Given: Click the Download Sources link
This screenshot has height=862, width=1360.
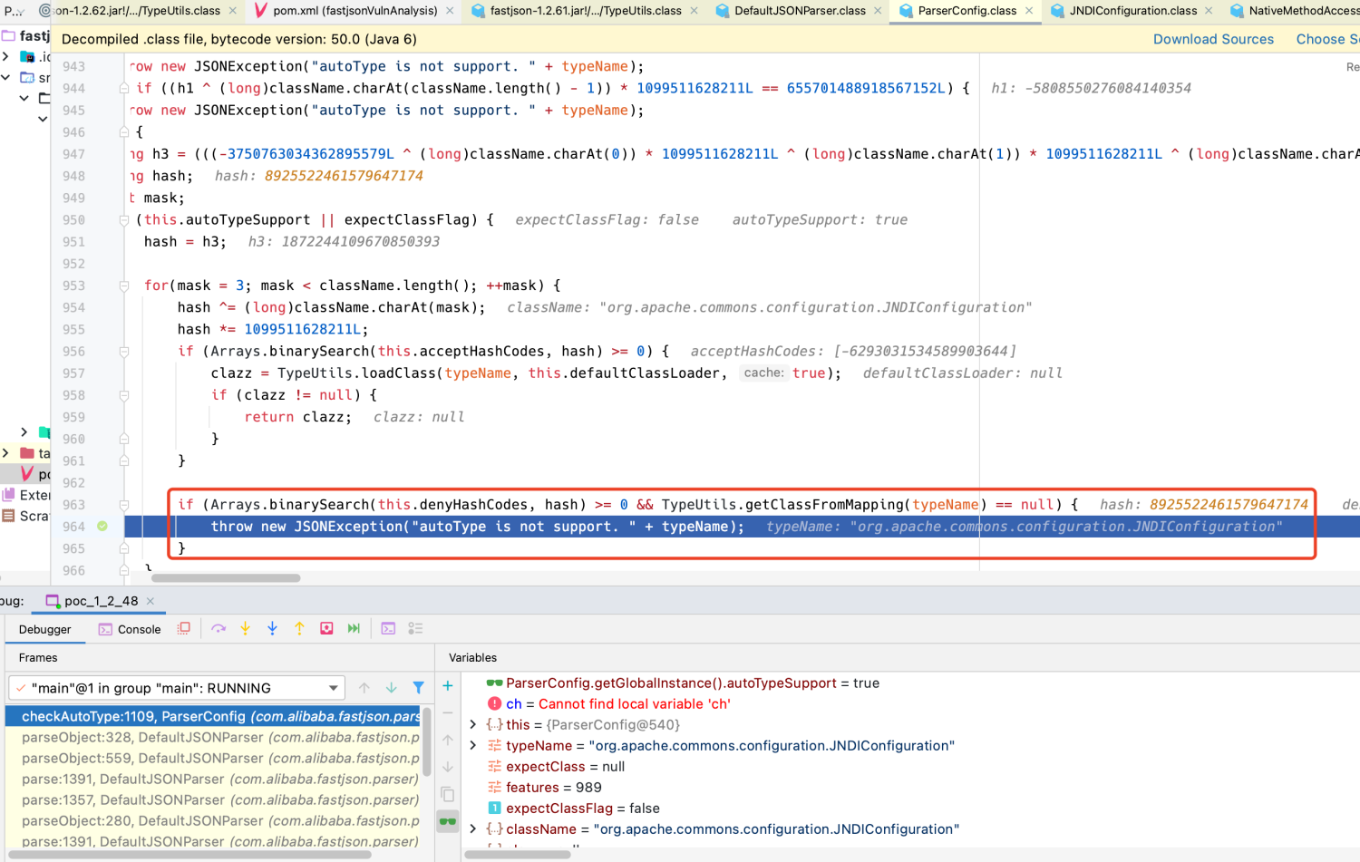Looking at the screenshot, I should pyautogui.click(x=1213, y=39).
